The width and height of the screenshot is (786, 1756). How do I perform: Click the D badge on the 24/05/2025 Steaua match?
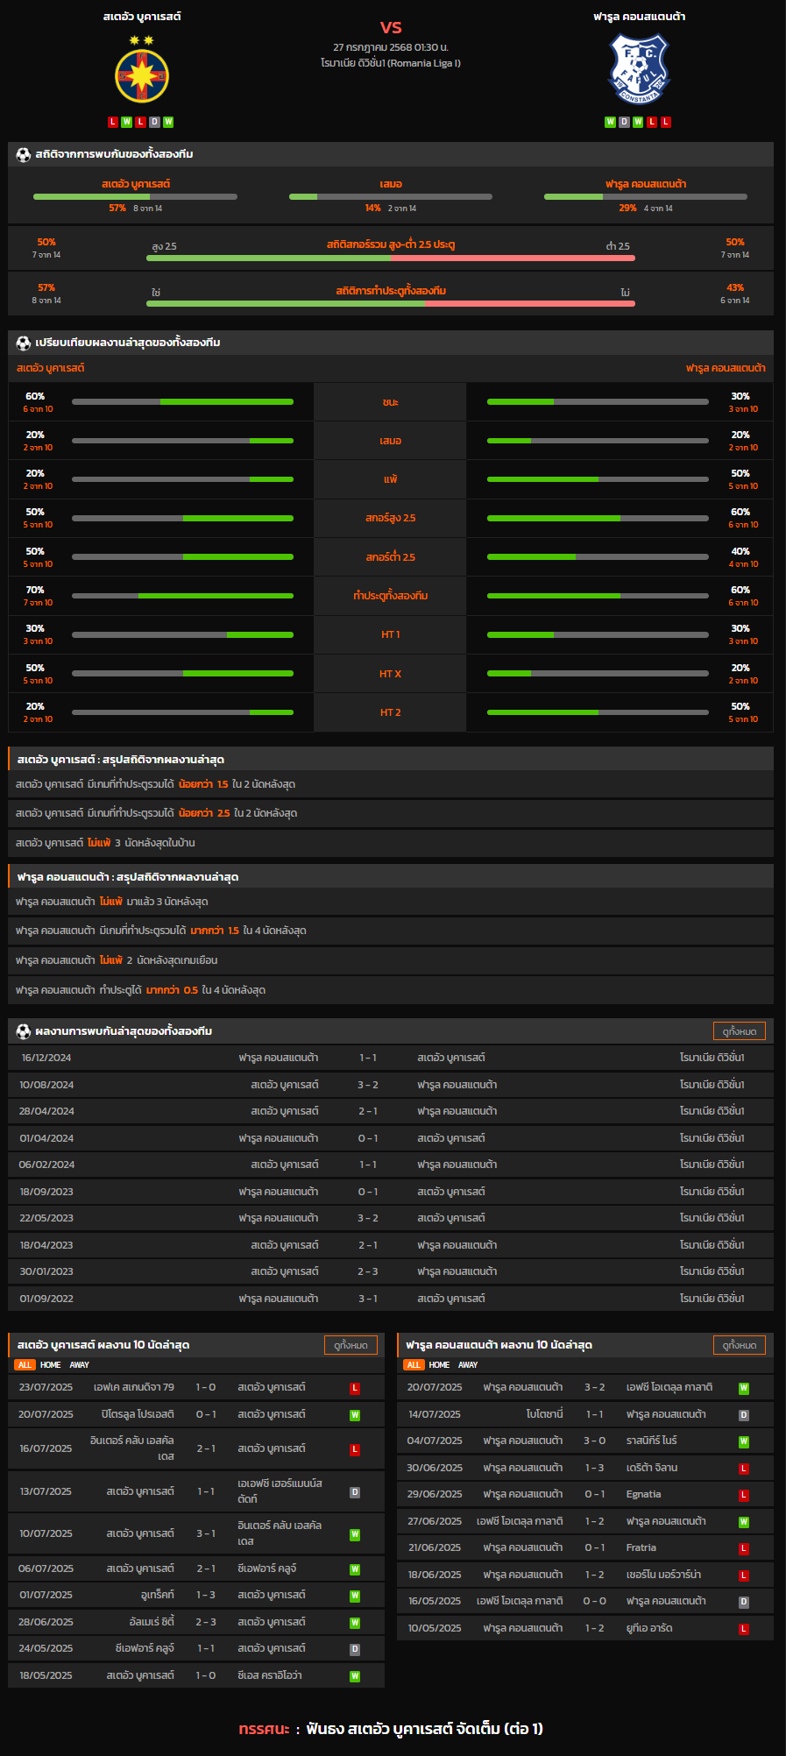pos(355,1649)
